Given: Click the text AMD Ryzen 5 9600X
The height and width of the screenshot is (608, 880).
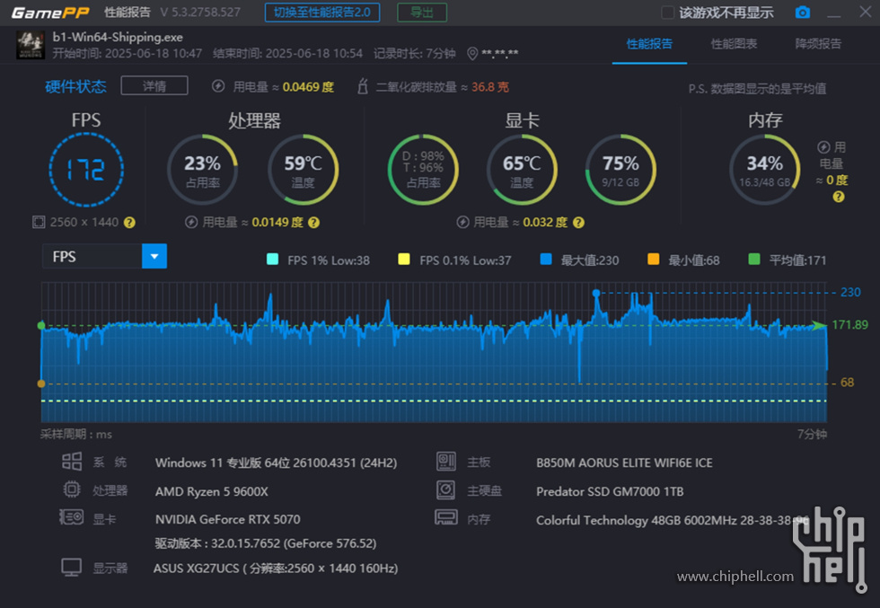Looking at the screenshot, I should click(212, 491).
